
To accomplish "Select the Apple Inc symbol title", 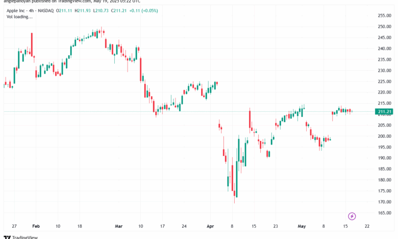I will click(x=16, y=11).
